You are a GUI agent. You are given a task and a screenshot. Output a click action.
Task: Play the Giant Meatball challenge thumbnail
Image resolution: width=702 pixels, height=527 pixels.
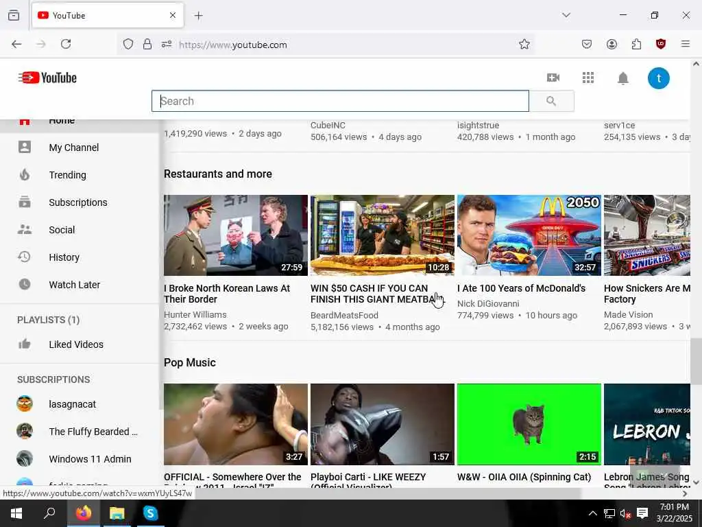click(x=383, y=235)
